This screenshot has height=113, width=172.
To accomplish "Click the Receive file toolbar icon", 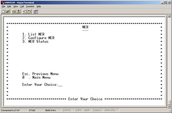I will click(29, 11).
